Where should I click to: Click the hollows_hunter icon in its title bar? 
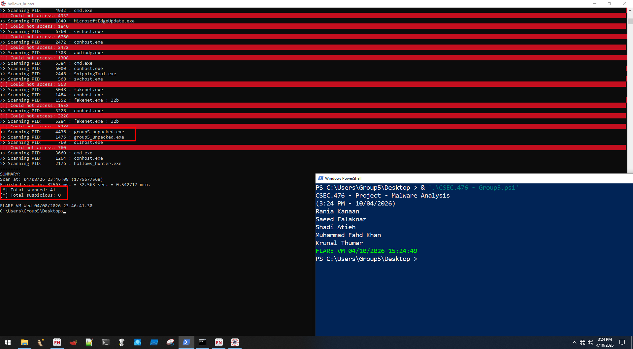coord(3,4)
